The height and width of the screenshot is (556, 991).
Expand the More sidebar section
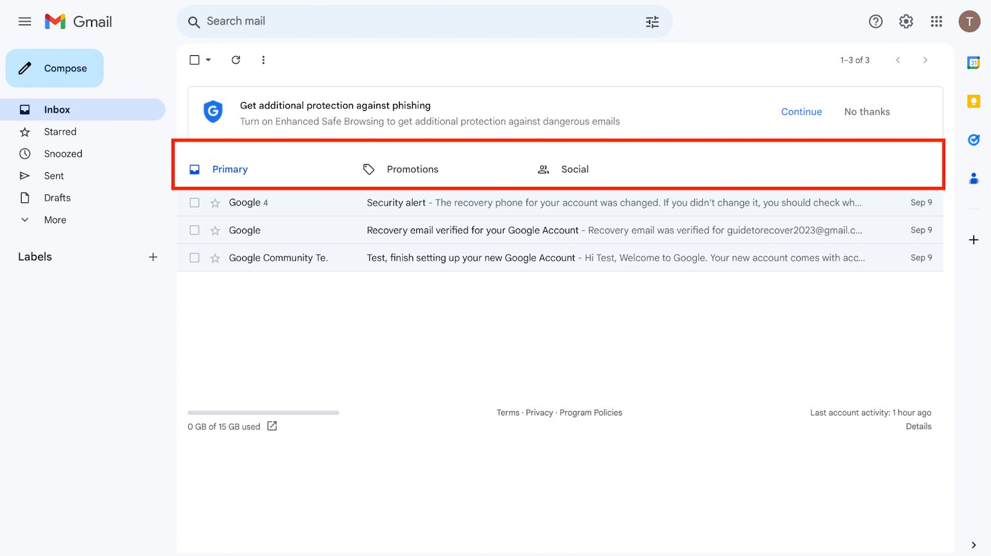[x=55, y=220]
